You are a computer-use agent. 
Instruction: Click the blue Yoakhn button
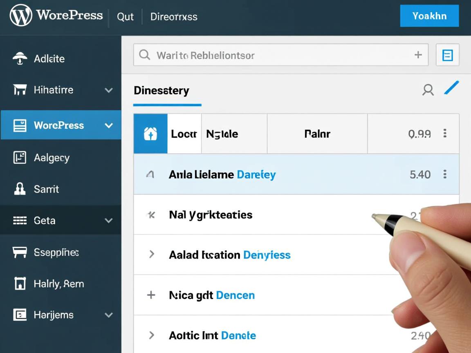[x=429, y=16]
